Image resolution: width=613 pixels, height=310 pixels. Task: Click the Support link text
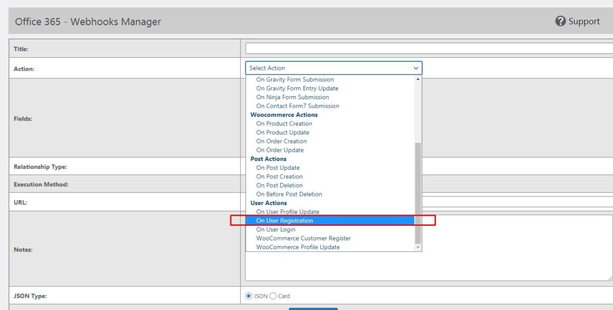584,22
